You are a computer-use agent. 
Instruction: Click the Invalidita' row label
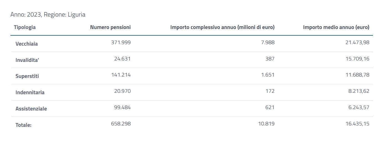coord(27,60)
